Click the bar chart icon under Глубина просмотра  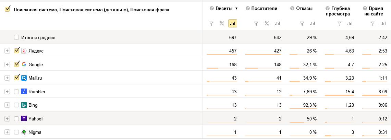[350, 23]
